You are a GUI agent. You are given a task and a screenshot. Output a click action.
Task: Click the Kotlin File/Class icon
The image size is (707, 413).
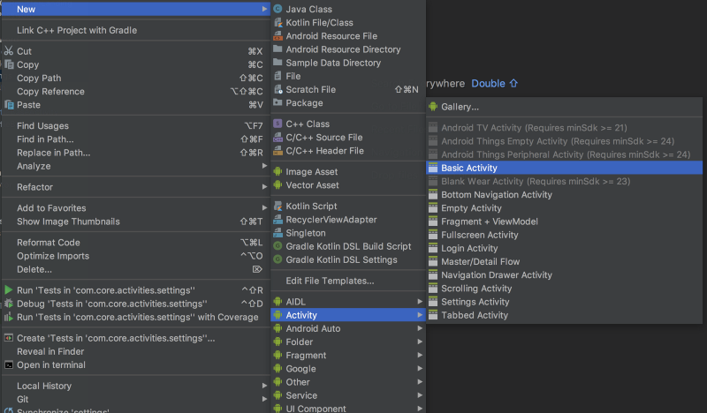pyautogui.click(x=277, y=23)
